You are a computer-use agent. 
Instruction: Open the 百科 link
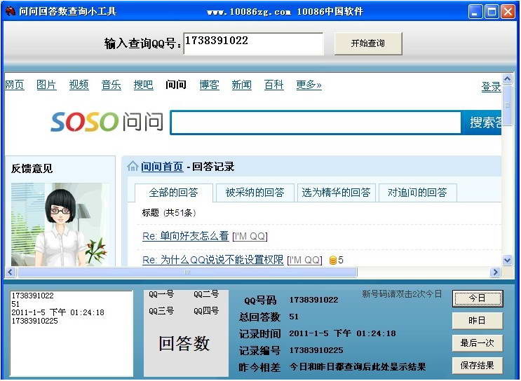pyautogui.click(x=273, y=85)
